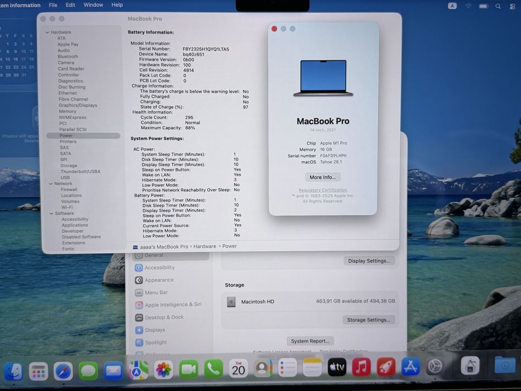Collapse the Software section in sidebar
This screenshot has width=521, height=391.
pos(51,213)
